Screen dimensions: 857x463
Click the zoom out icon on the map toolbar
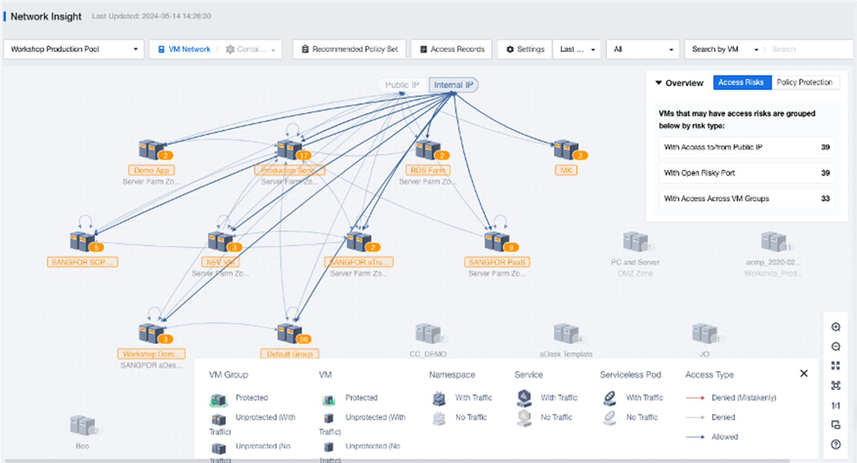tap(836, 347)
